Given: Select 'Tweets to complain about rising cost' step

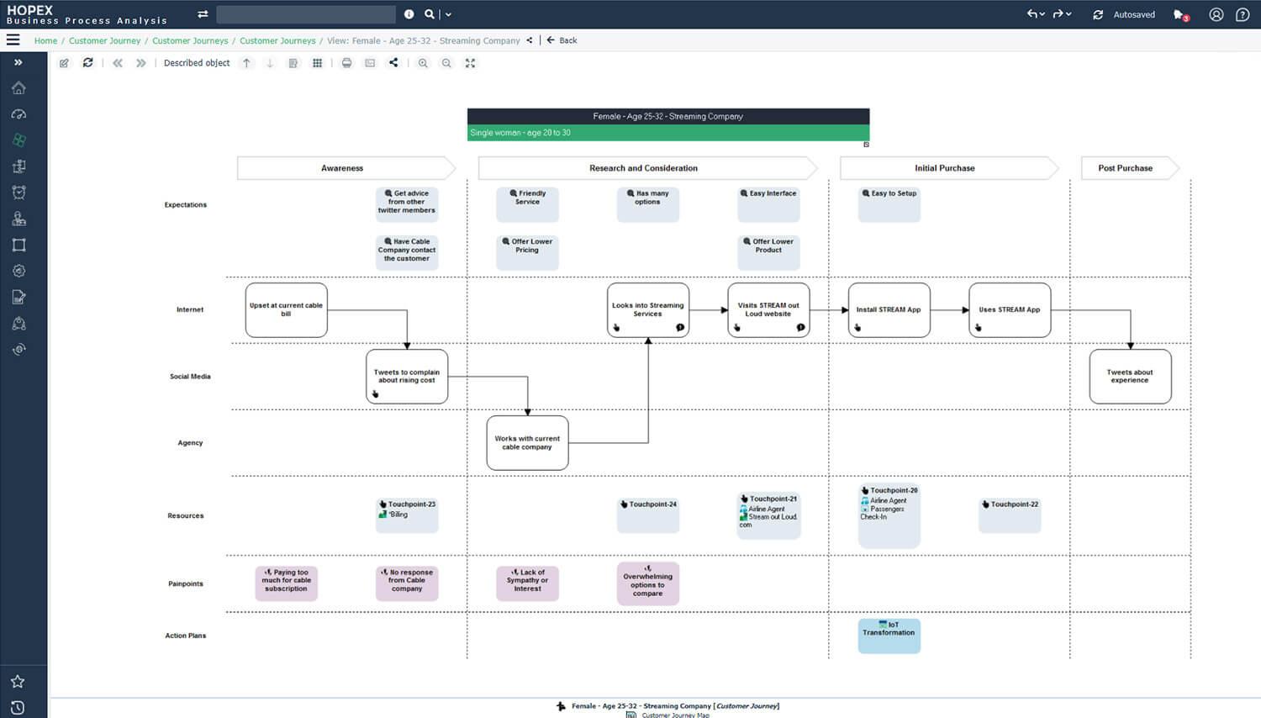Looking at the screenshot, I should click(x=407, y=376).
